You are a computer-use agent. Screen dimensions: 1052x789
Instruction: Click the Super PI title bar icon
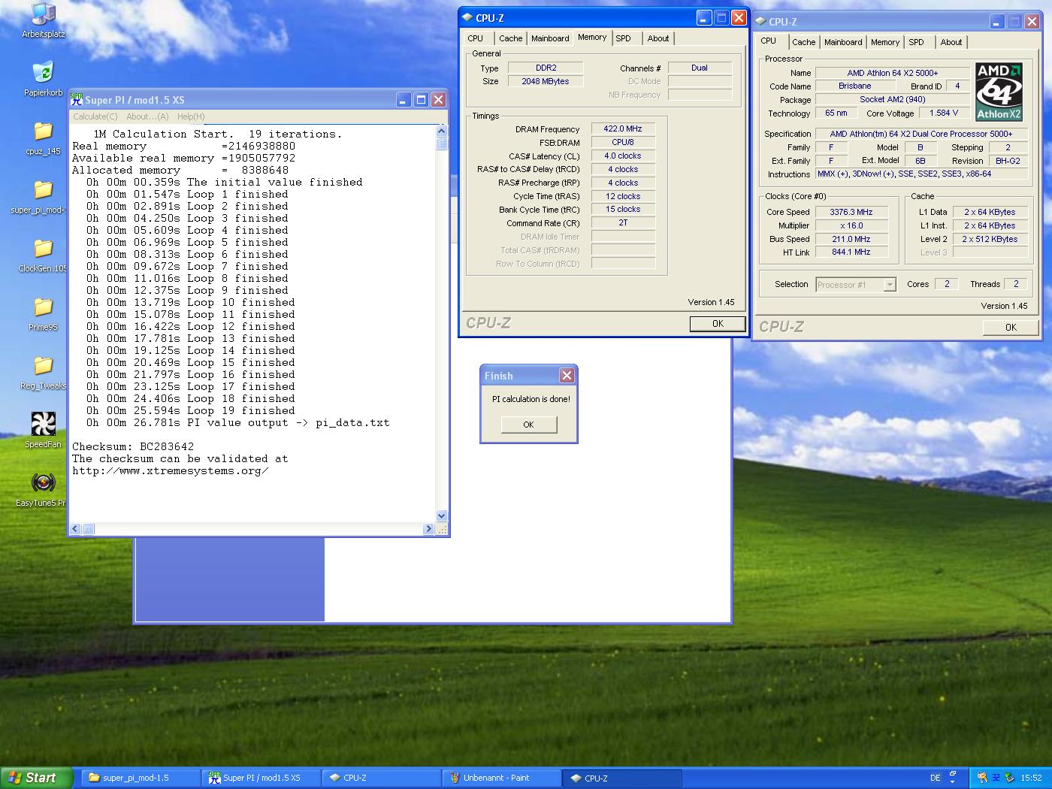(77, 100)
